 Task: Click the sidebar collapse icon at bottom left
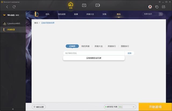pyautogui.click(x=13, y=109)
